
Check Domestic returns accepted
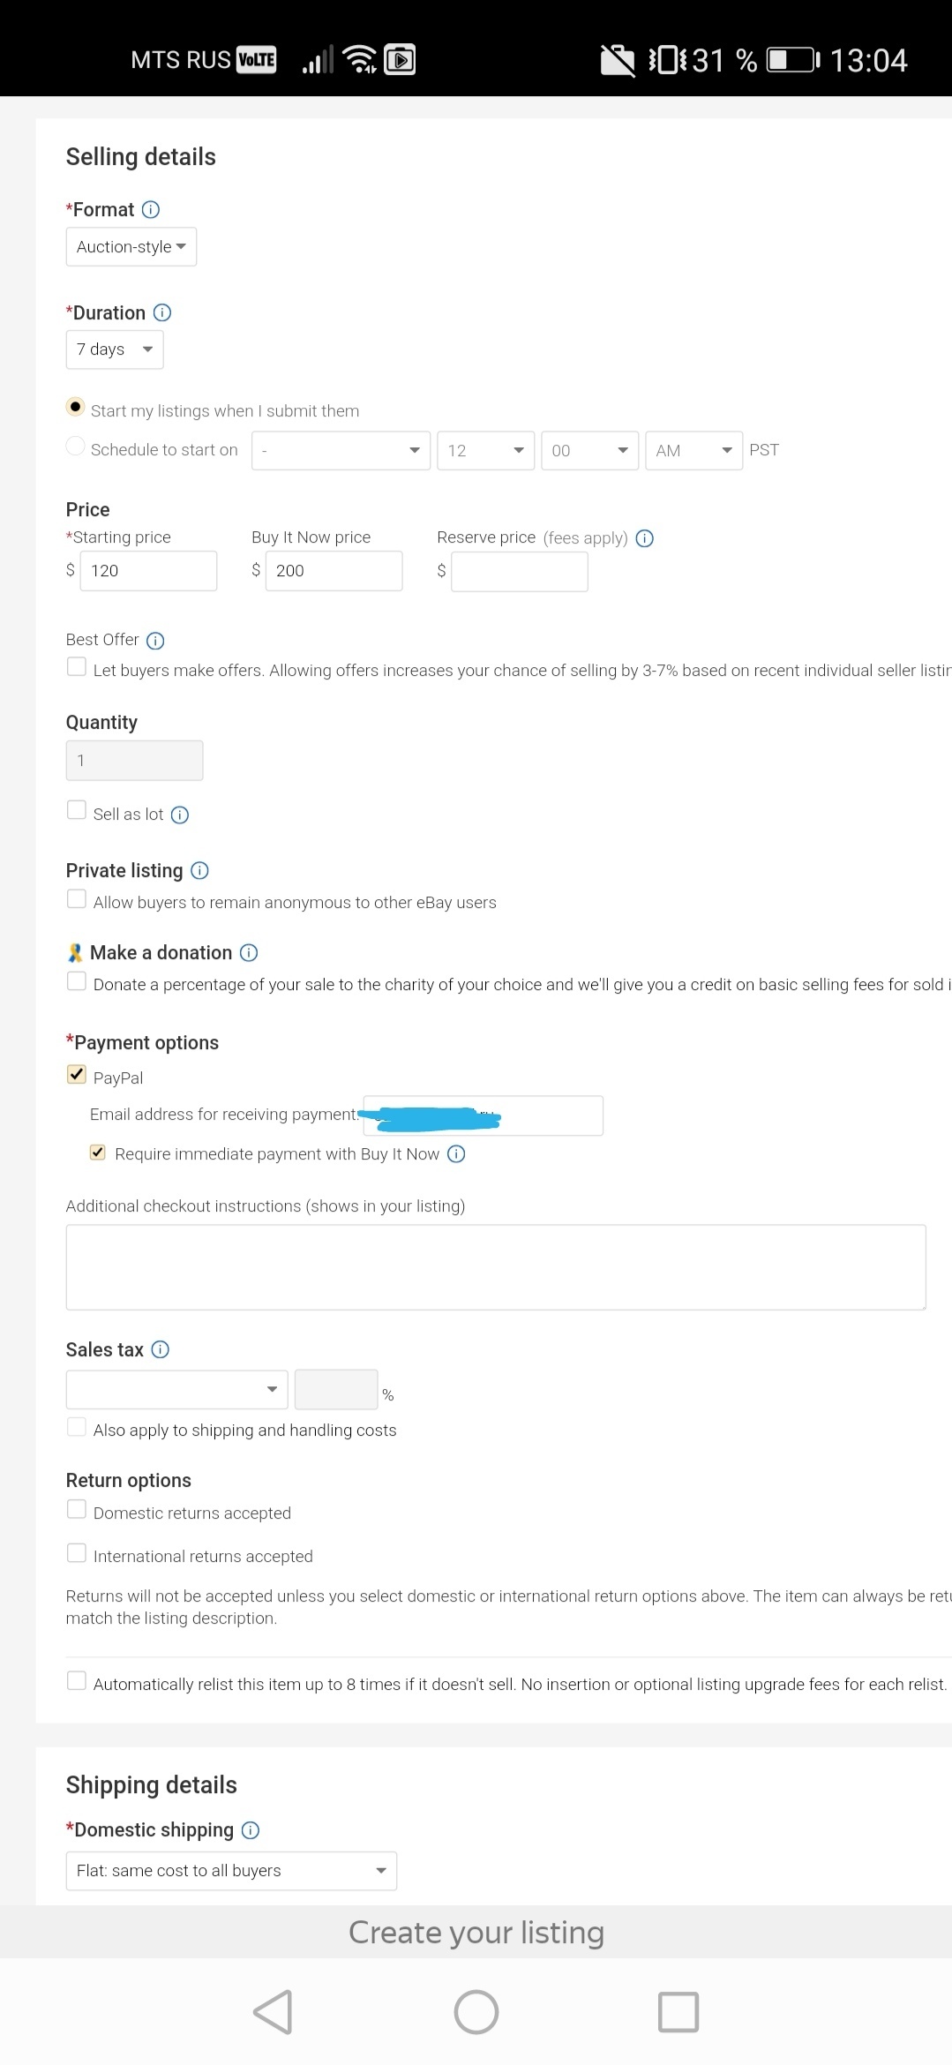77,1510
